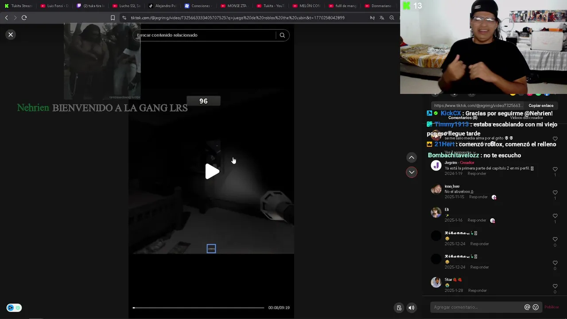The image size is (567, 319).
Task: Reply to isaa_bau's comment
Action: pos(478,197)
